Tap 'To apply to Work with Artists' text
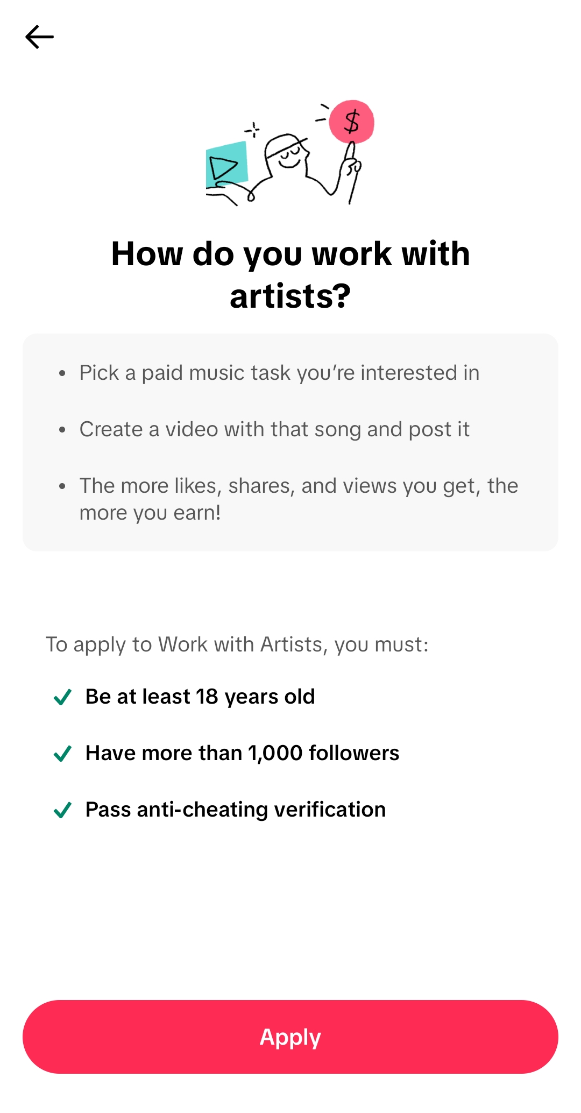The width and height of the screenshot is (581, 1113). [x=237, y=644]
